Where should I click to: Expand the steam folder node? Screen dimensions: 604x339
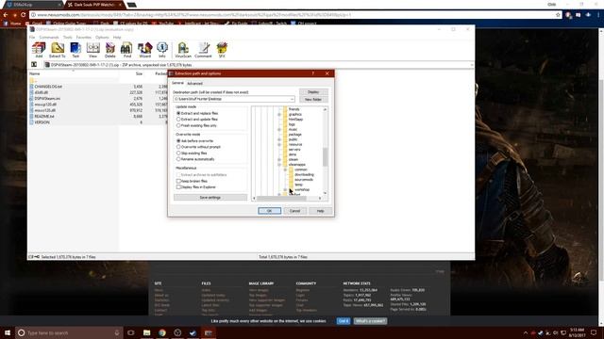[x=279, y=159]
